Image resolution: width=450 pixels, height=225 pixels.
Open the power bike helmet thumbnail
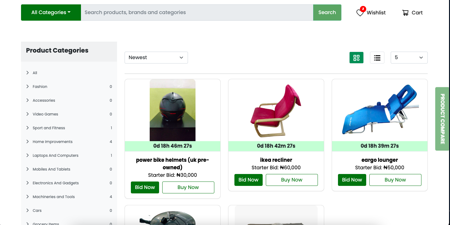[173, 110]
